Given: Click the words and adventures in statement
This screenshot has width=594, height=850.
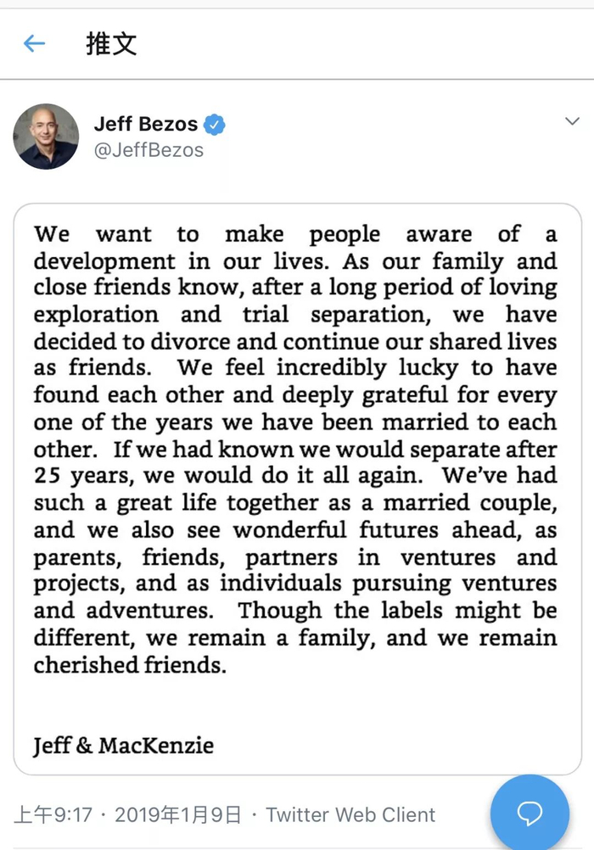Looking at the screenshot, I should tap(125, 612).
